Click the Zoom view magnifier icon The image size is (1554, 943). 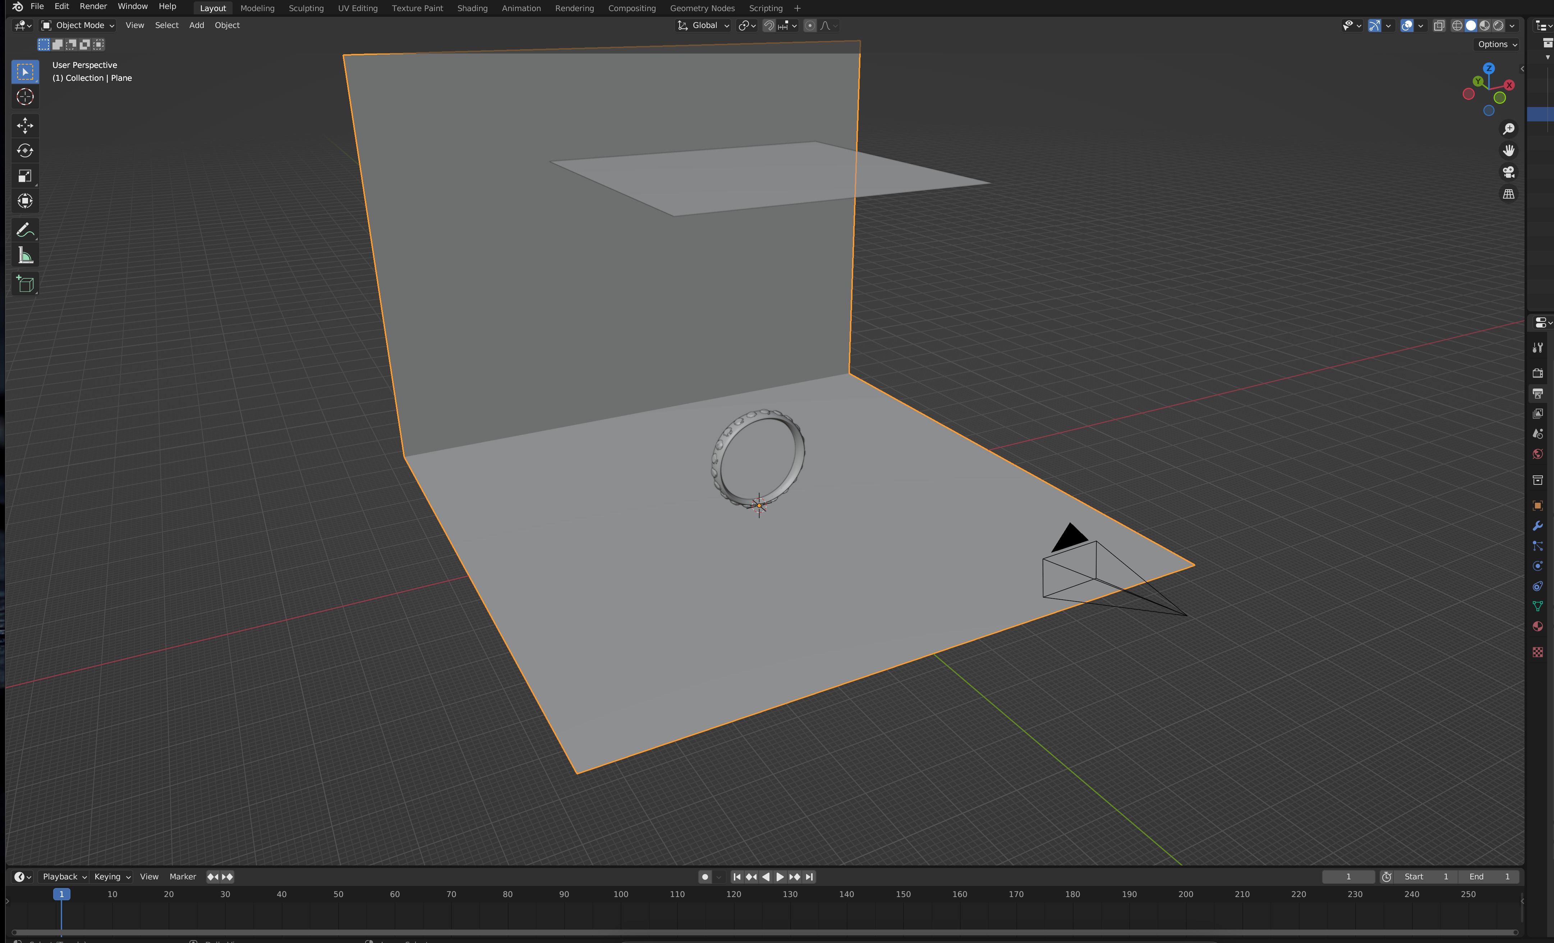coord(1509,129)
